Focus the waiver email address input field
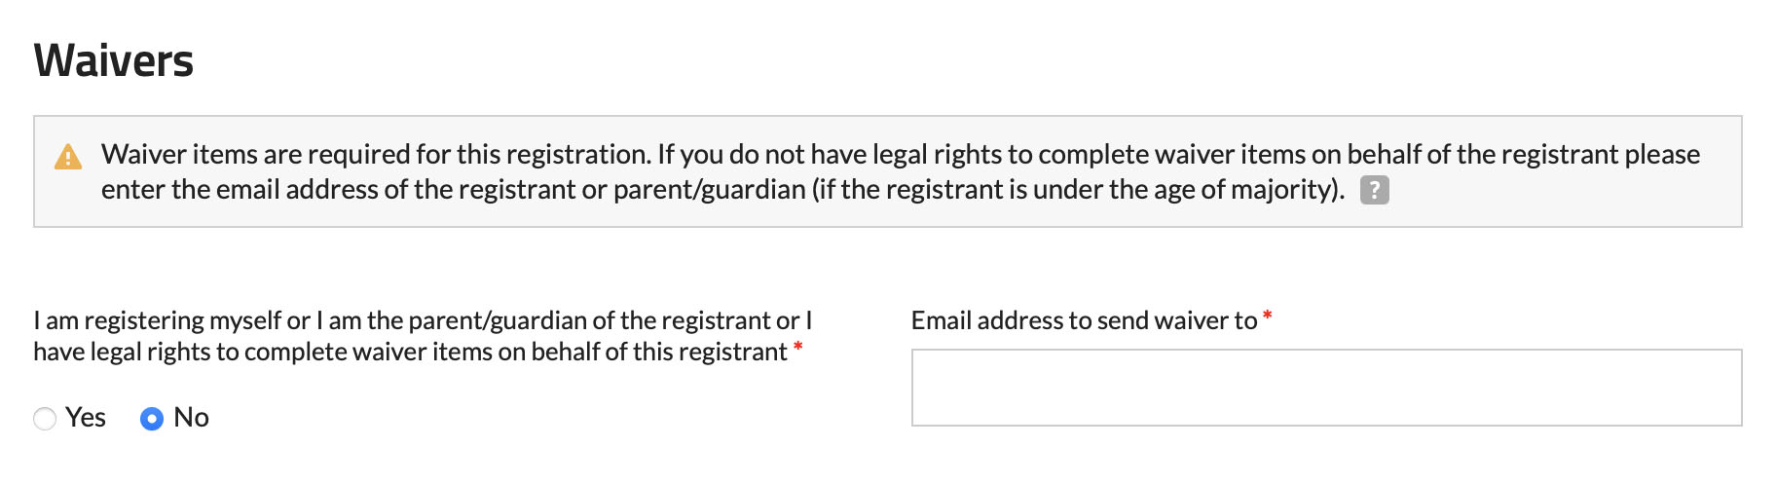1776x485 pixels. pyautogui.click(x=1326, y=388)
